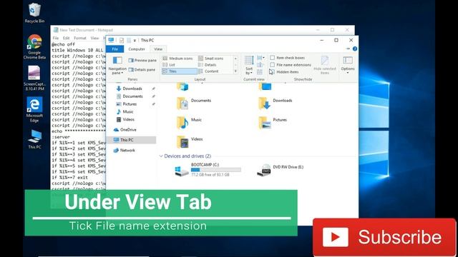This screenshot has width=458, height=257.
Task: Toggle Details pane in ribbon
Action: 142,70
